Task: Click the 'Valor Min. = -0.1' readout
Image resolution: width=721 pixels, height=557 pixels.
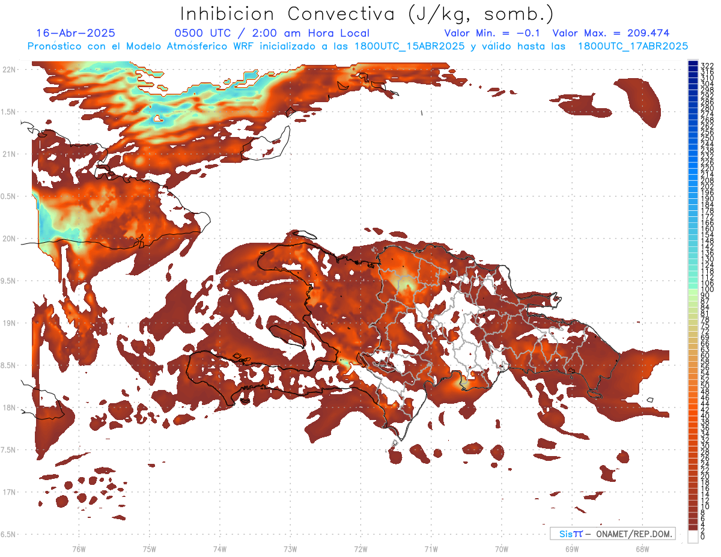Action: 493,34
